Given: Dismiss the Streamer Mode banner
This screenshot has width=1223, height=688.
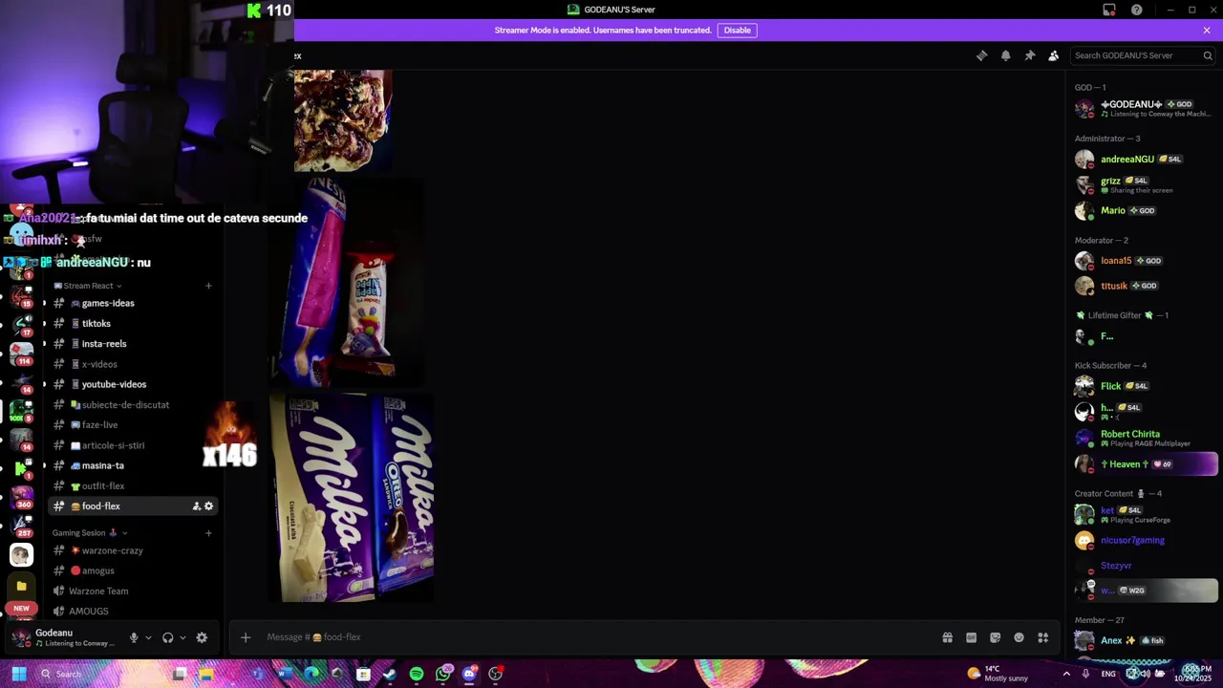Looking at the screenshot, I should pos(1207,30).
